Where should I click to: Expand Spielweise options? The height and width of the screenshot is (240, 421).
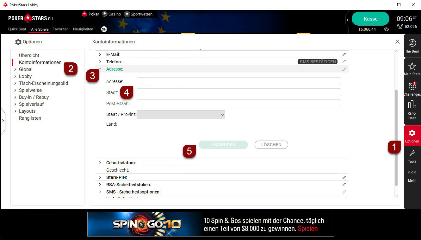(15, 90)
